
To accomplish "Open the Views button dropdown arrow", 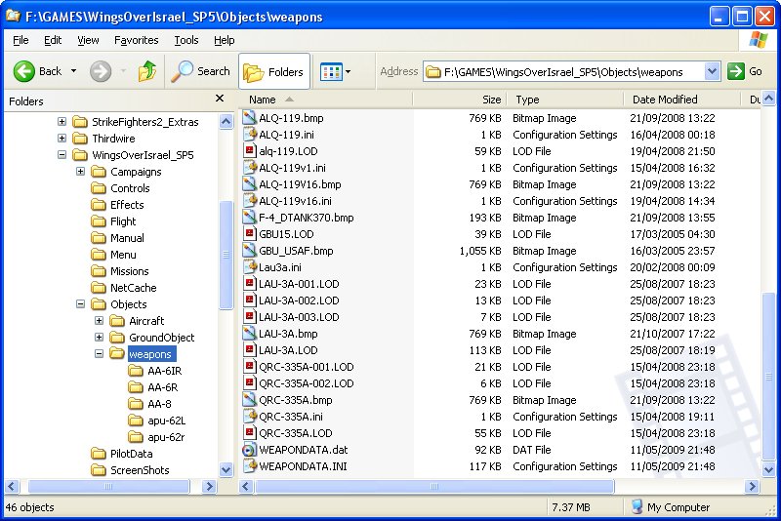I will coord(348,71).
